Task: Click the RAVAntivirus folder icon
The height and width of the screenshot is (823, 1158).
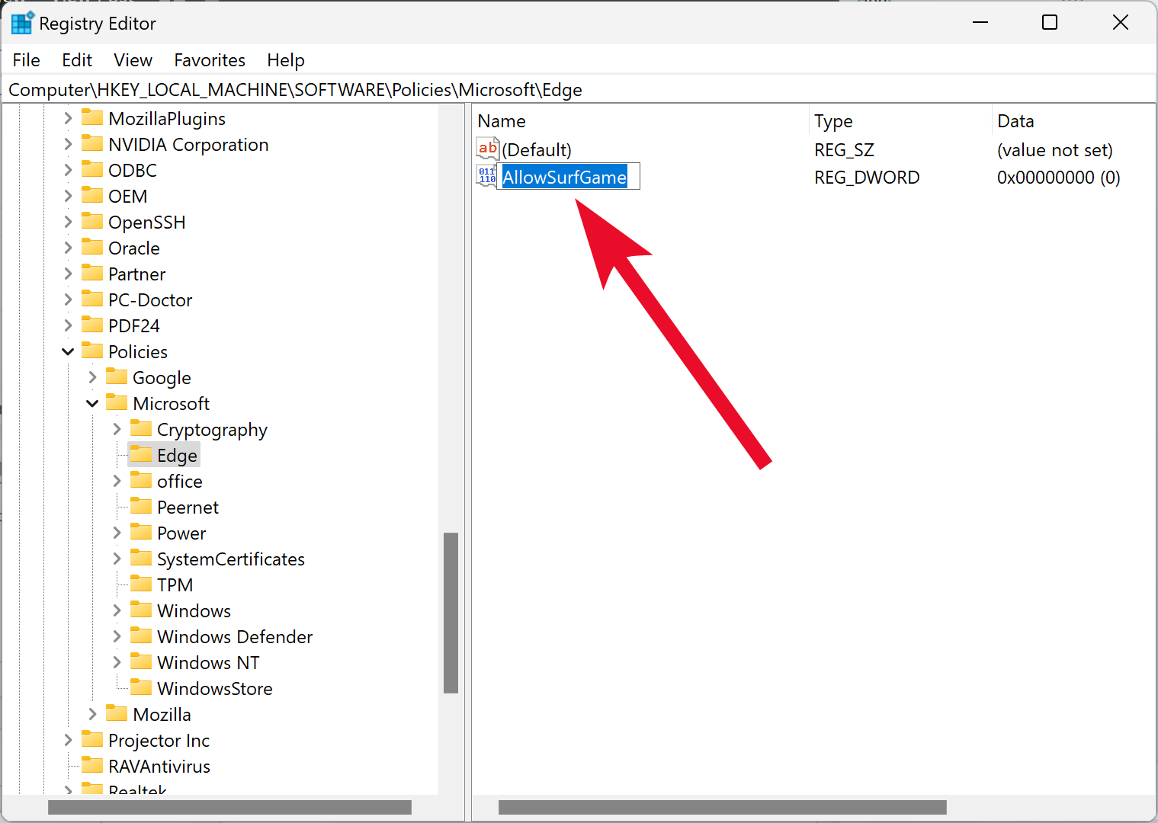Action: [x=92, y=765]
